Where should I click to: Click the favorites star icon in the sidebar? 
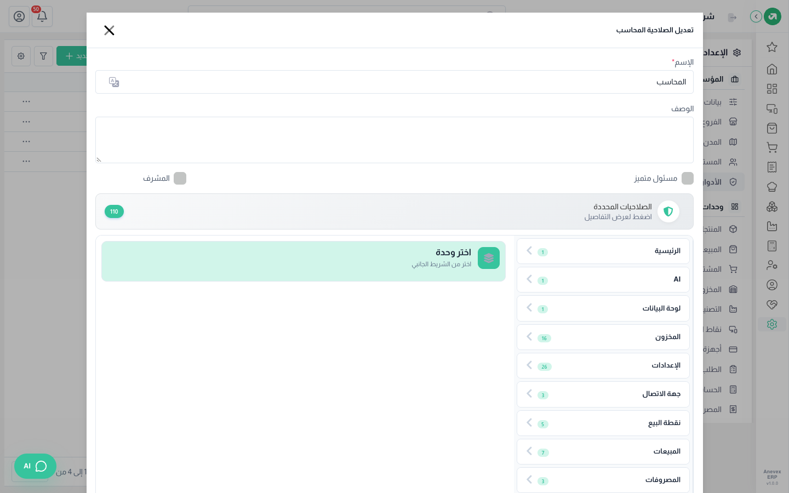(x=772, y=47)
